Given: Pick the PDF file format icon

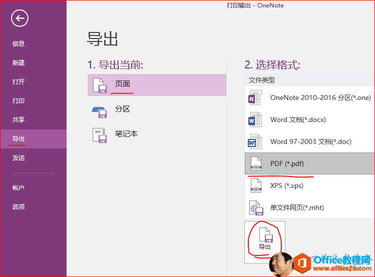Looking at the screenshot, I should coord(255,164).
